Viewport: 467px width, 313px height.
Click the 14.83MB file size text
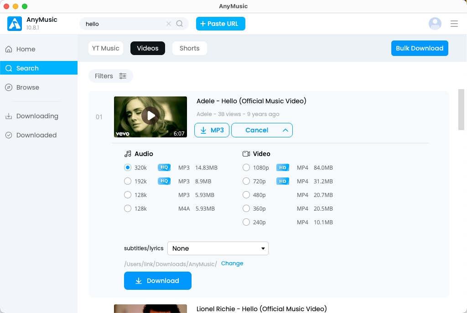pos(206,167)
